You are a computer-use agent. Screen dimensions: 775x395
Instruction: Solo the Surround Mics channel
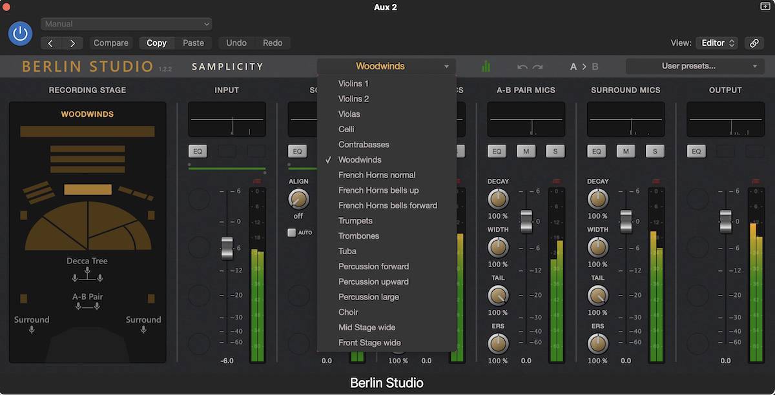655,151
